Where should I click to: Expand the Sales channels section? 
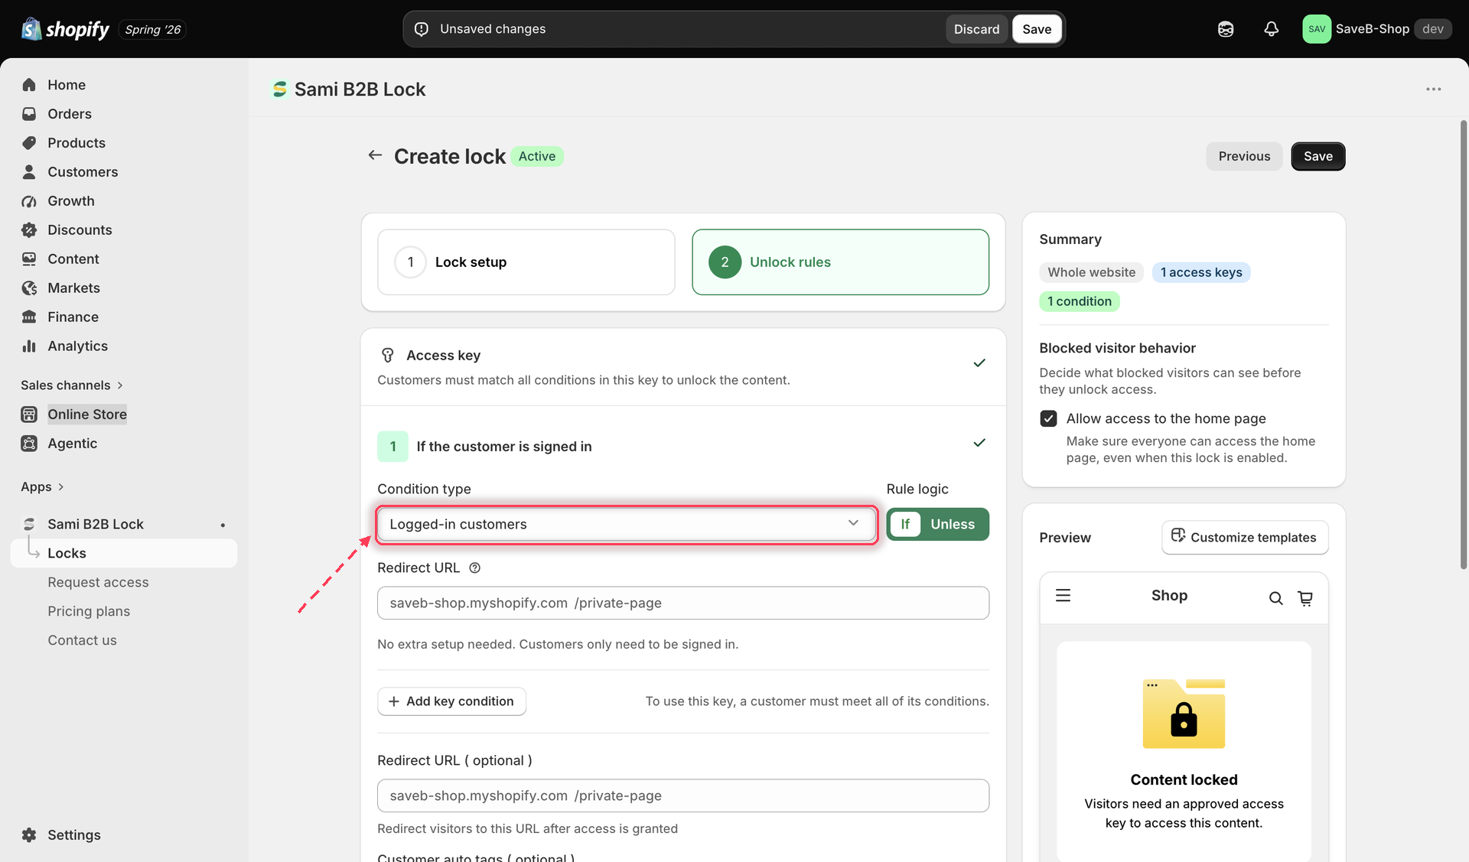[x=72, y=385]
